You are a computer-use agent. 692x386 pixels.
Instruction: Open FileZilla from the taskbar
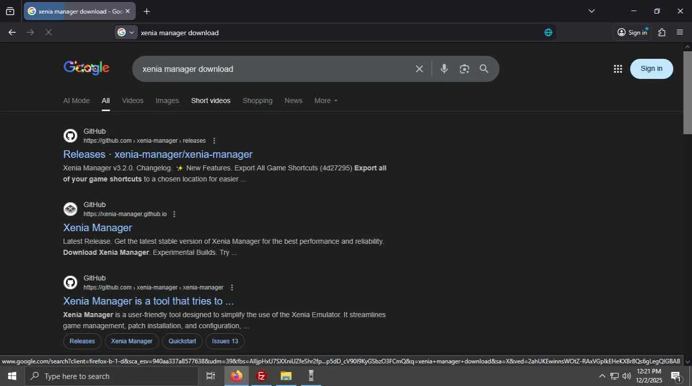click(x=262, y=376)
